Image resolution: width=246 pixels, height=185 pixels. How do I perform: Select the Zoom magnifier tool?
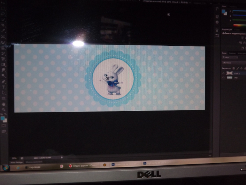[4, 110]
